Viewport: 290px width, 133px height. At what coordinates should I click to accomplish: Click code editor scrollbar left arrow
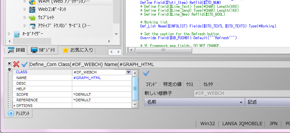coord(132,50)
